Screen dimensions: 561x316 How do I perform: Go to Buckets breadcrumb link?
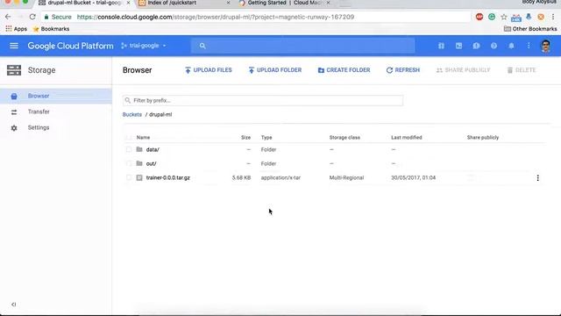(x=132, y=115)
